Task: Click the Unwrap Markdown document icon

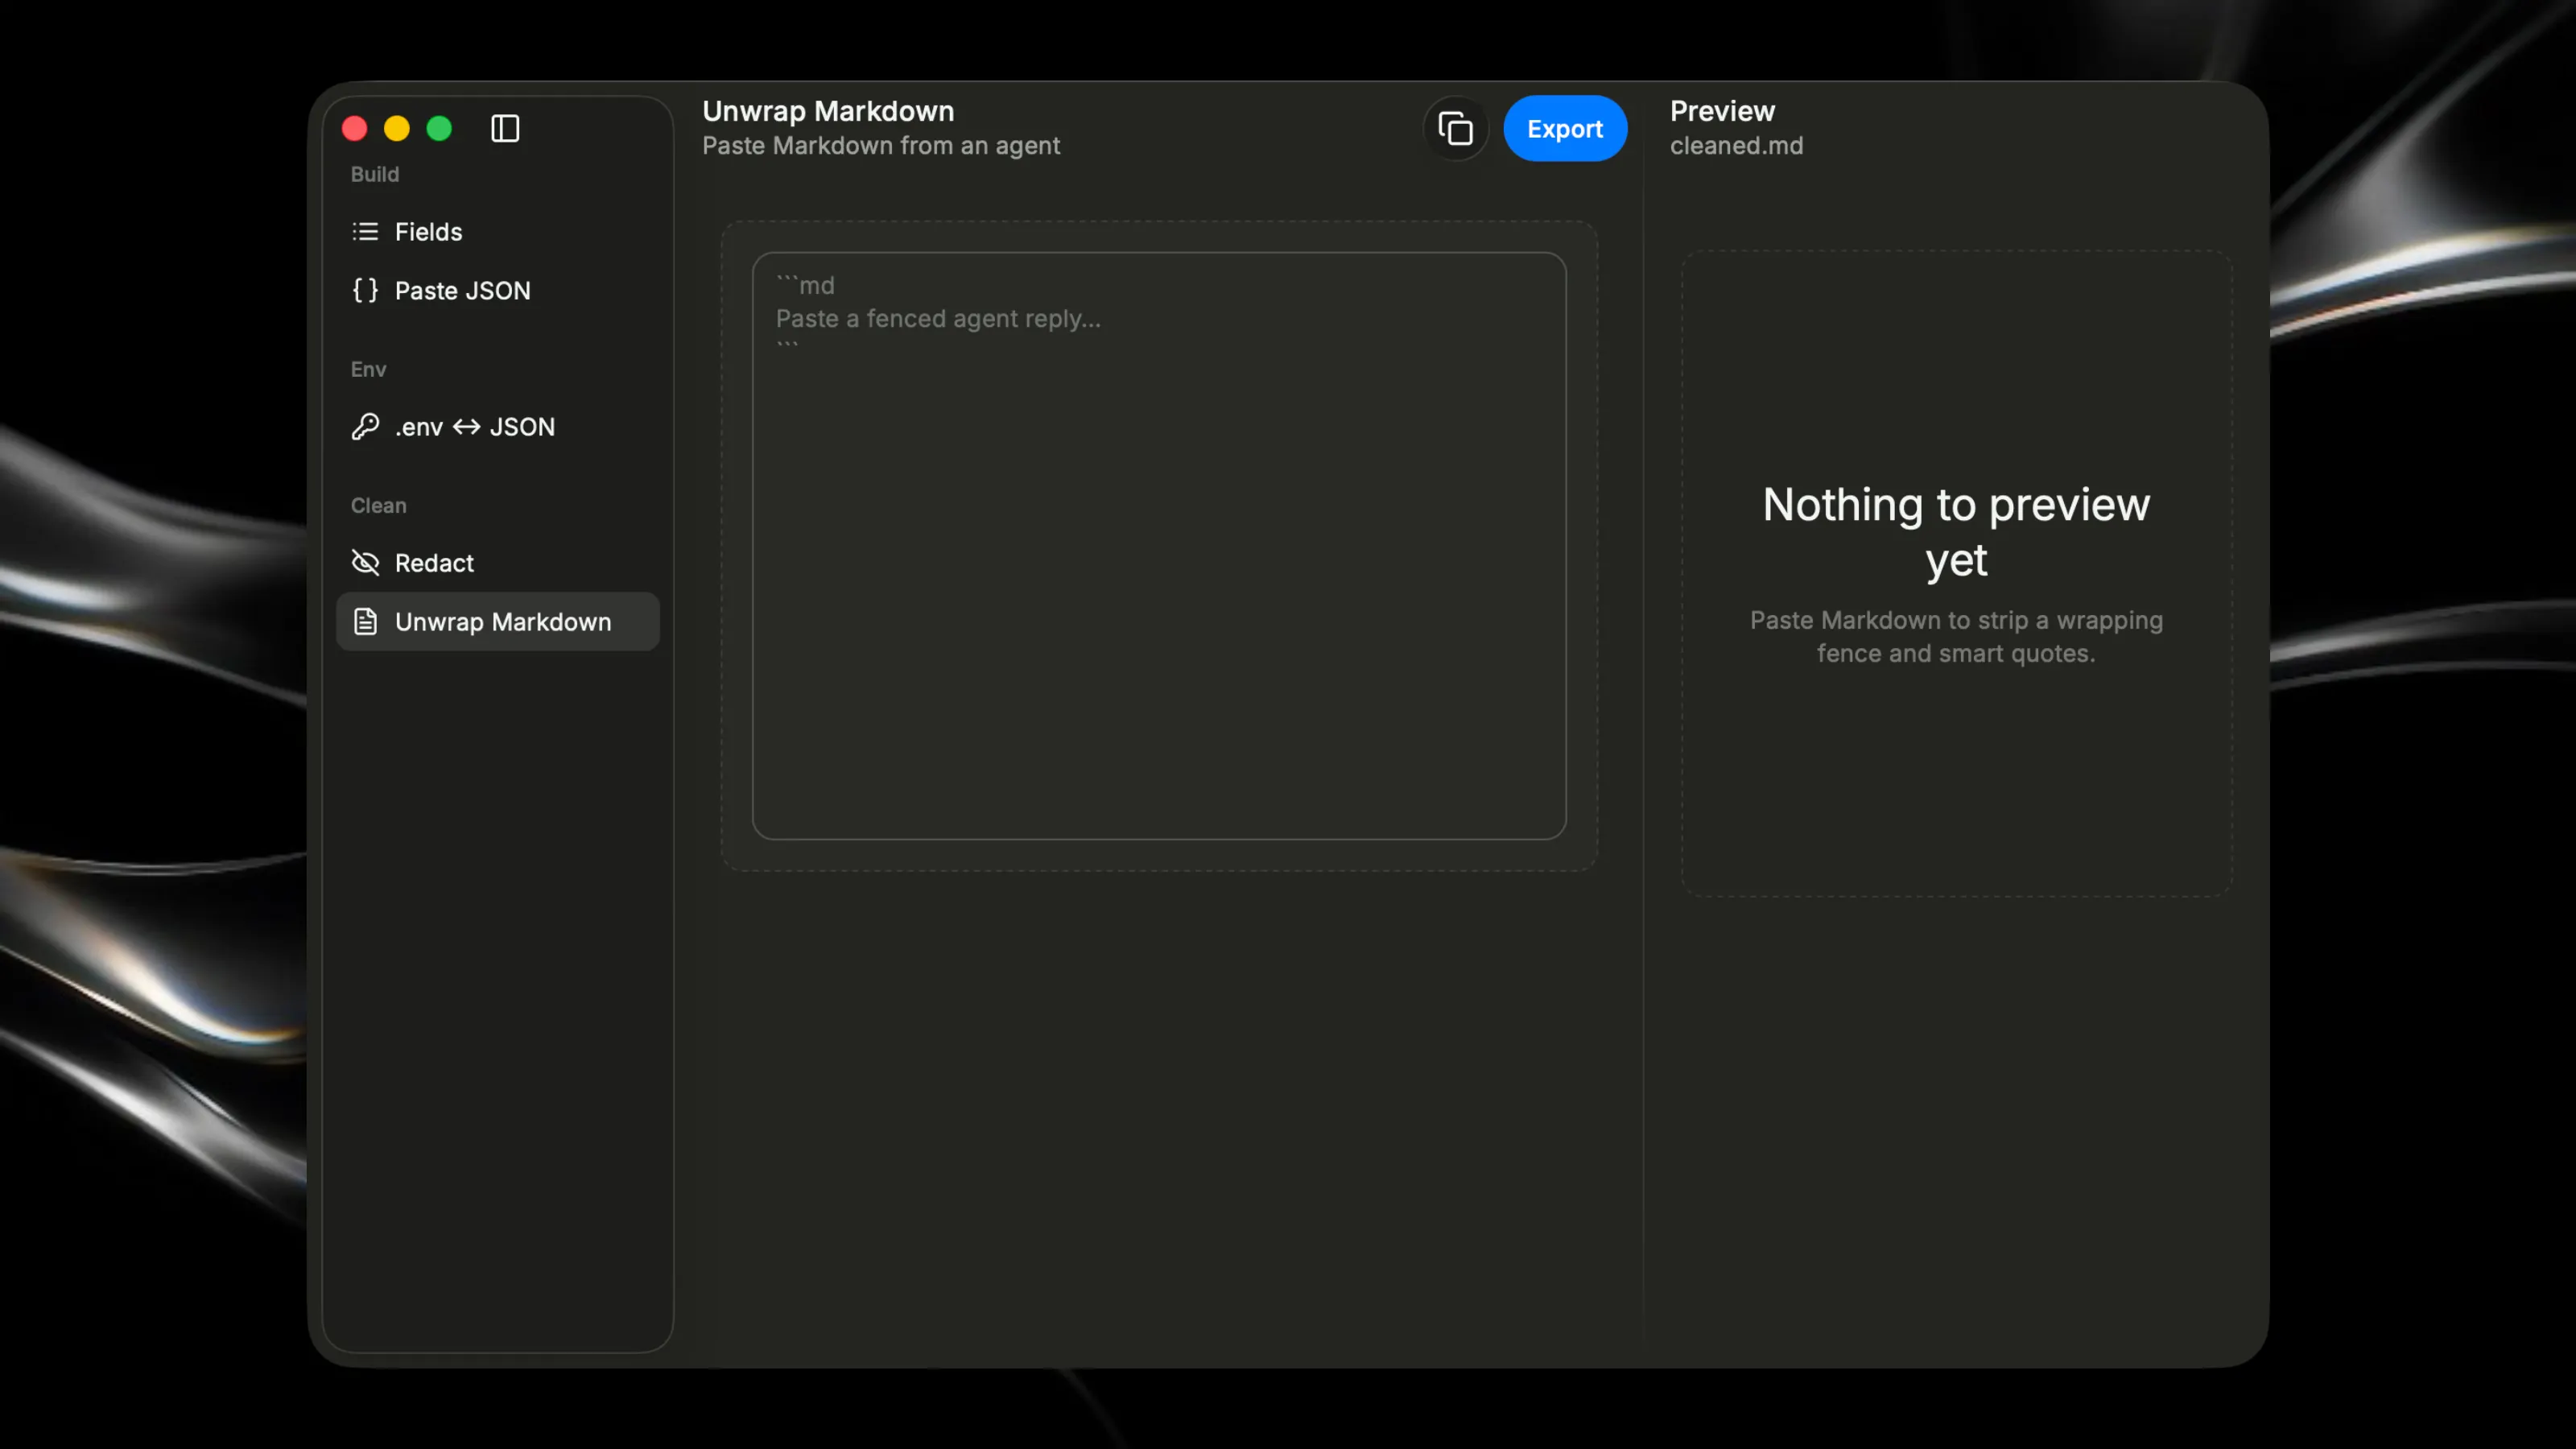Action: [x=365, y=622]
